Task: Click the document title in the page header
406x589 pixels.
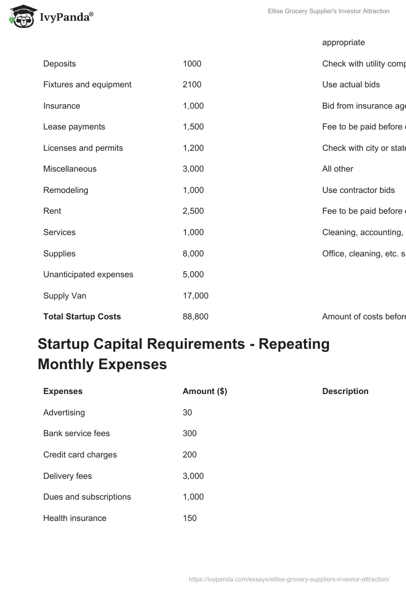Action: [x=329, y=11]
